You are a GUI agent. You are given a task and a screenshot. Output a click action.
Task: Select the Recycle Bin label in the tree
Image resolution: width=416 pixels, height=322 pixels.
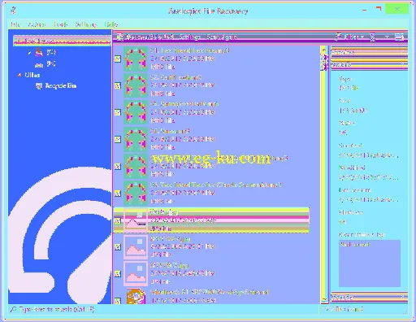[61, 85]
